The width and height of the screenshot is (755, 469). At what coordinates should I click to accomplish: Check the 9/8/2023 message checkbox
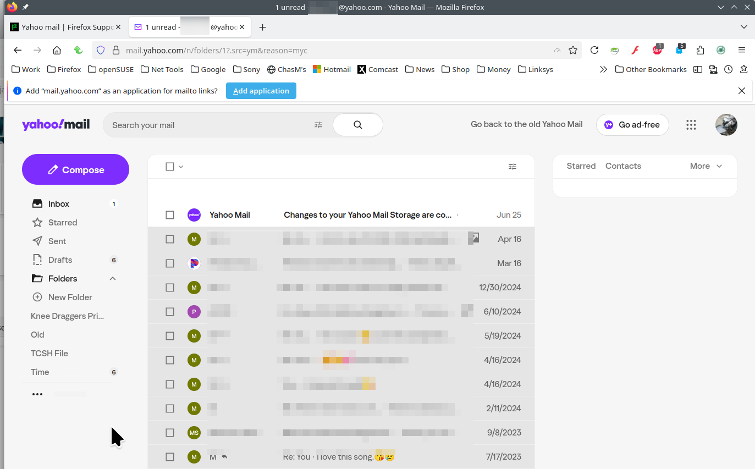coord(170,433)
